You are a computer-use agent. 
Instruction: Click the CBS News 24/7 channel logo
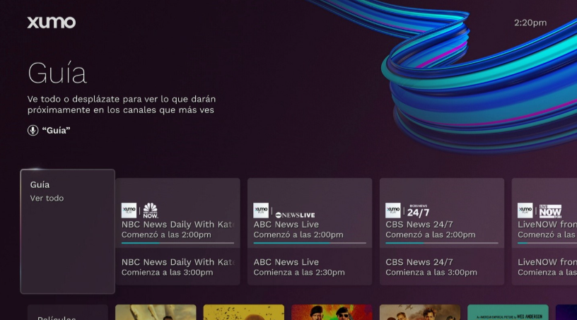click(418, 211)
